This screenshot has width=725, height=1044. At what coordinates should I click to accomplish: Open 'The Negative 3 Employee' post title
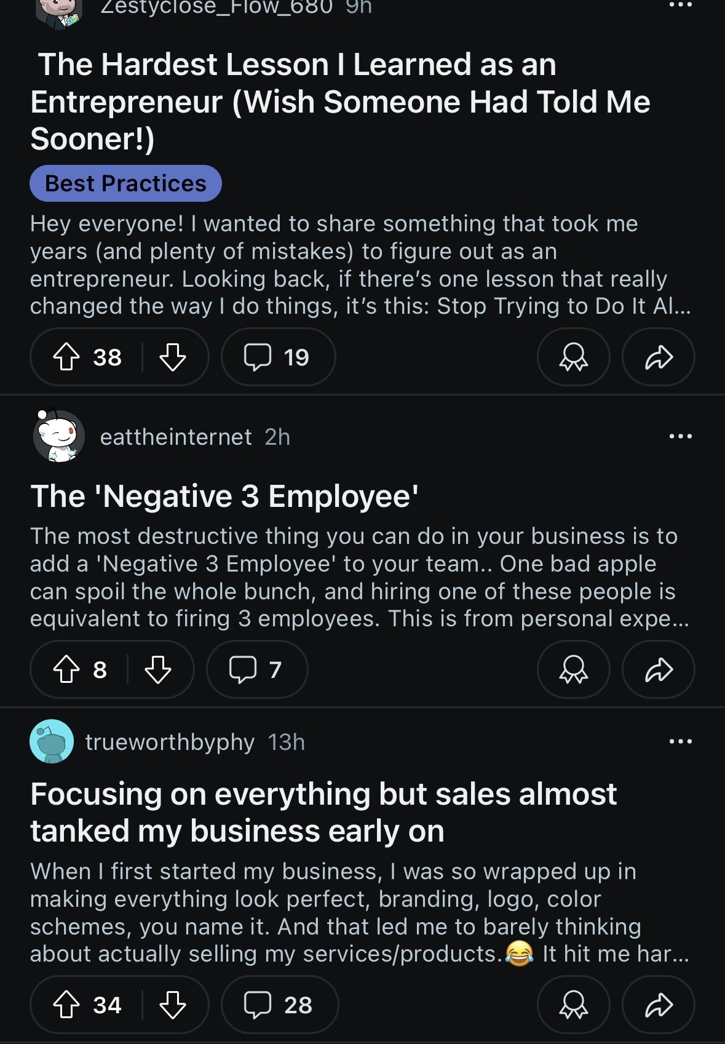tap(224, 496)
